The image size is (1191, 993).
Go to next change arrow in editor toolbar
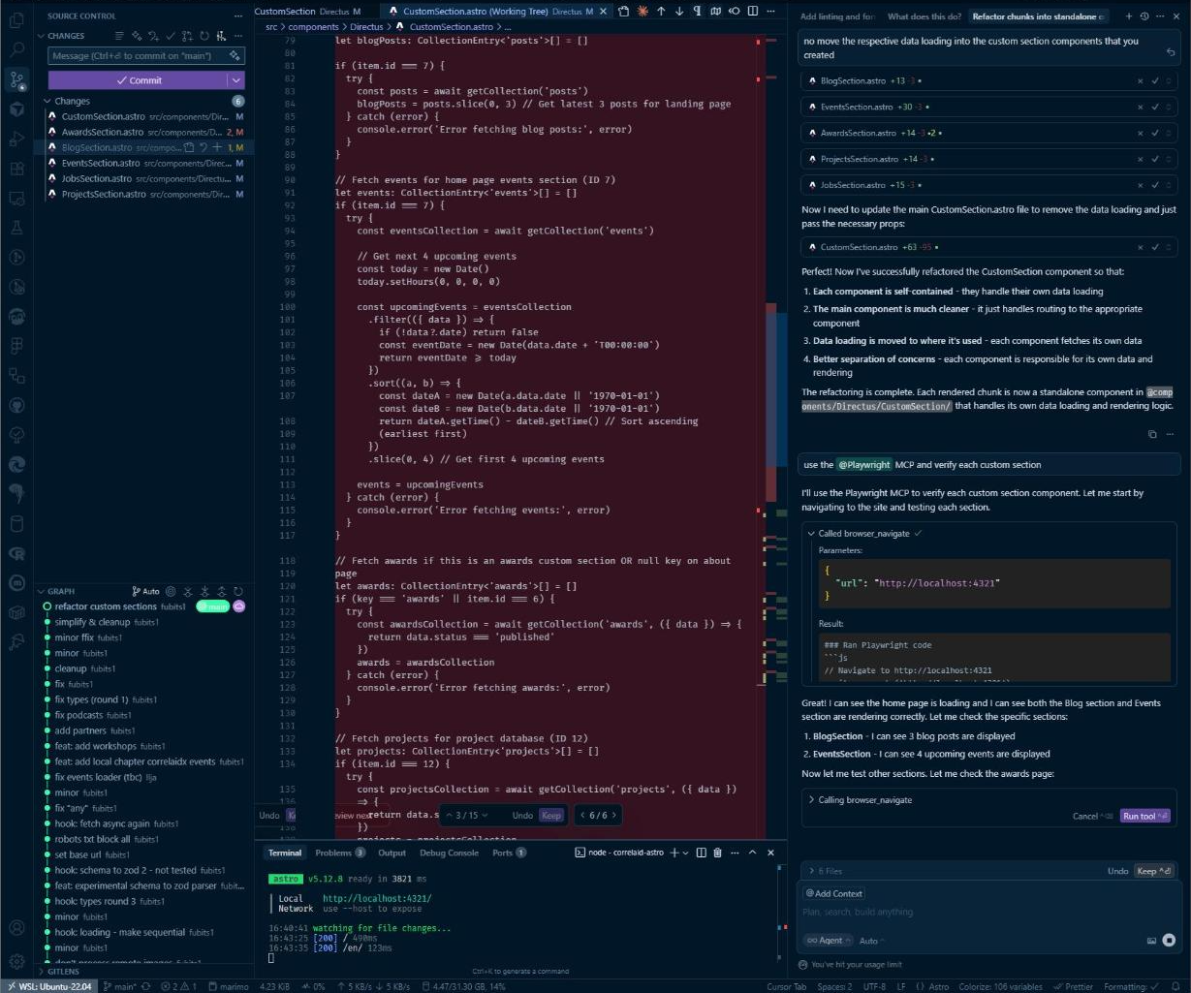pyautogui.click(x=679, y=11)
